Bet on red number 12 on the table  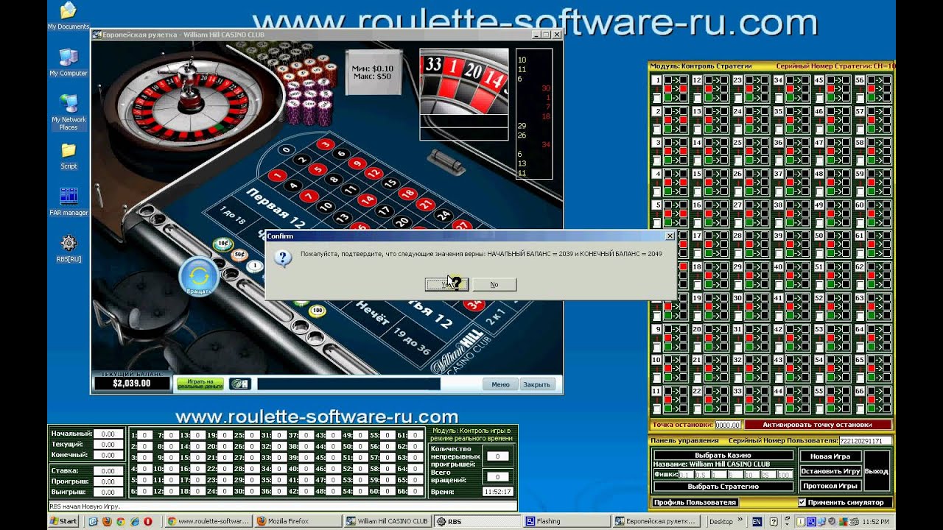click(374, 173)
